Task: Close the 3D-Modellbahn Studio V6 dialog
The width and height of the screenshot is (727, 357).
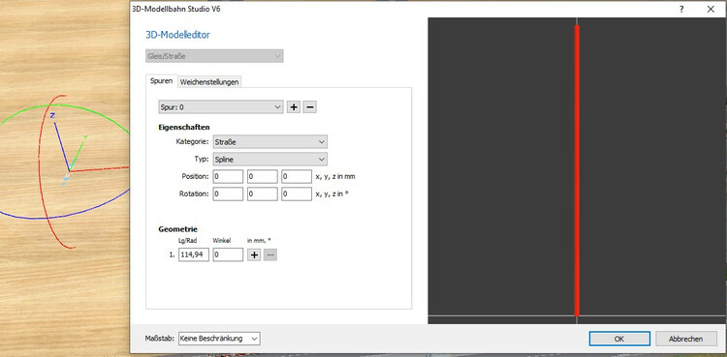Action: [x=711, y=9]
